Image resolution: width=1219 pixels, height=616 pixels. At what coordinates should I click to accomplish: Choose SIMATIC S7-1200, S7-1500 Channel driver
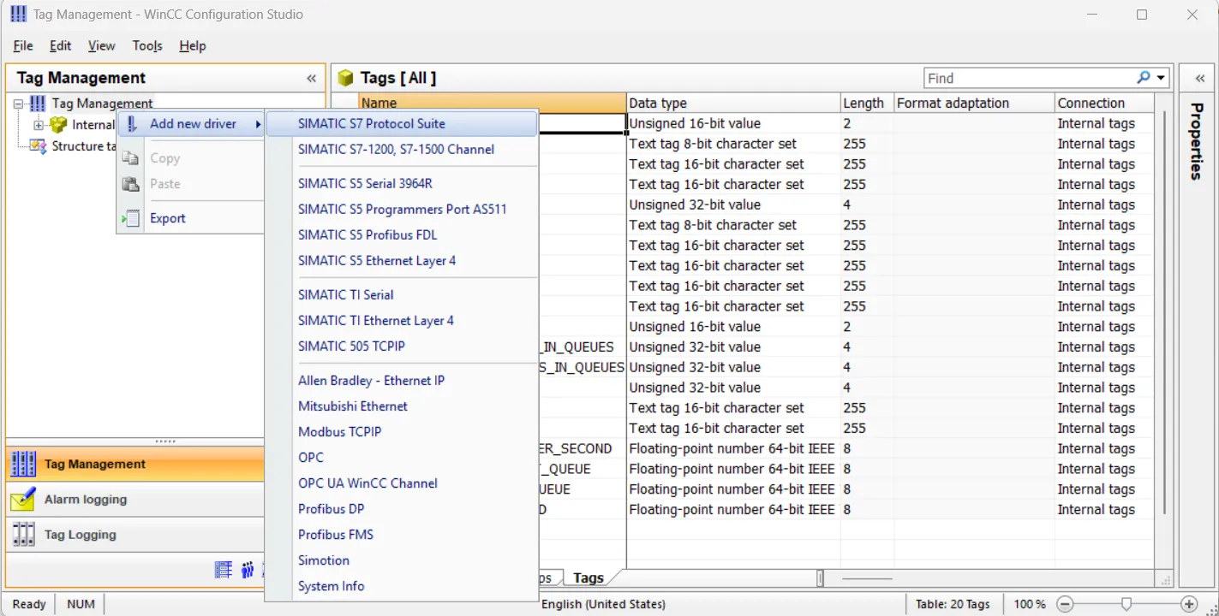pyautogui.click(x=402, y=150)
